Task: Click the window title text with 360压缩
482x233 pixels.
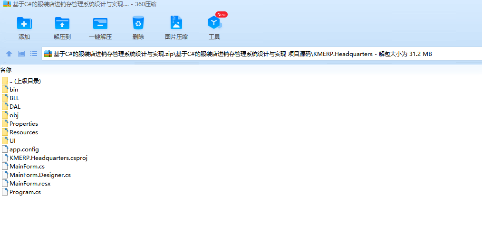Action: coord(85,4)
